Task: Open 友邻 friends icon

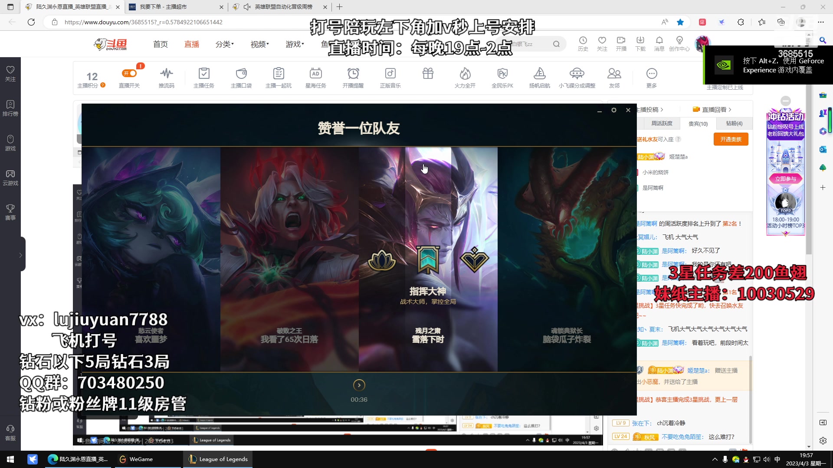Action: (614, 74)
